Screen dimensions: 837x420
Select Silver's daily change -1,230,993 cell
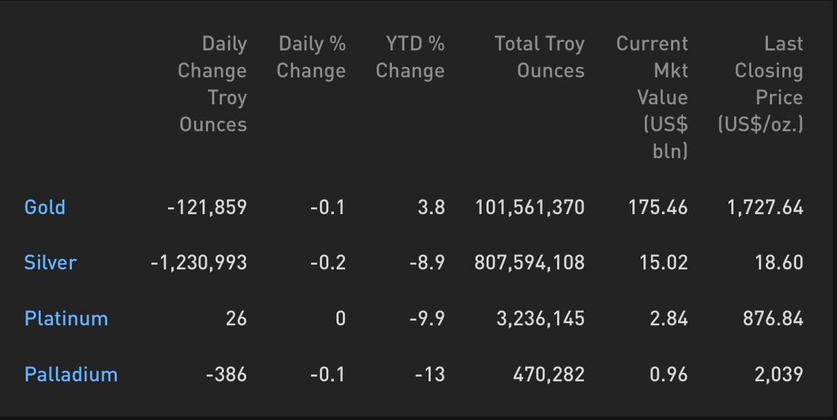pos(199,262)
